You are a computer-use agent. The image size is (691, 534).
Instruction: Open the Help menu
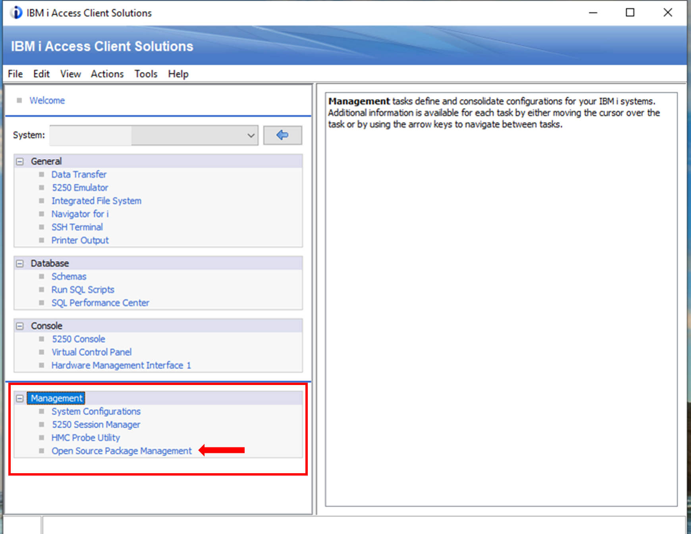(x=178, y=74)
